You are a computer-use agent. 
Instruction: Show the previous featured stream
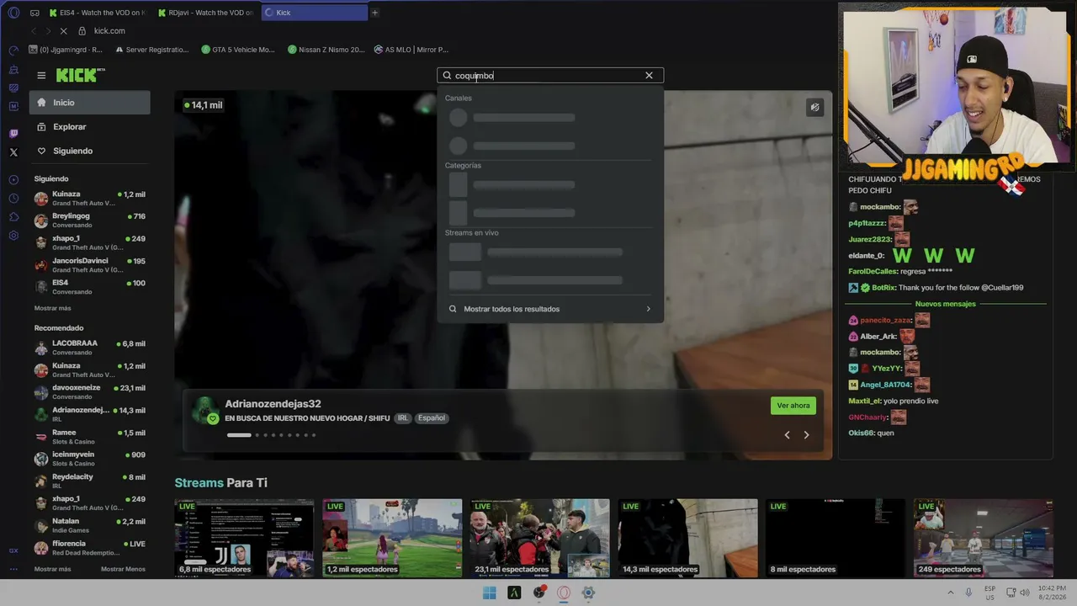coord(787,435)
